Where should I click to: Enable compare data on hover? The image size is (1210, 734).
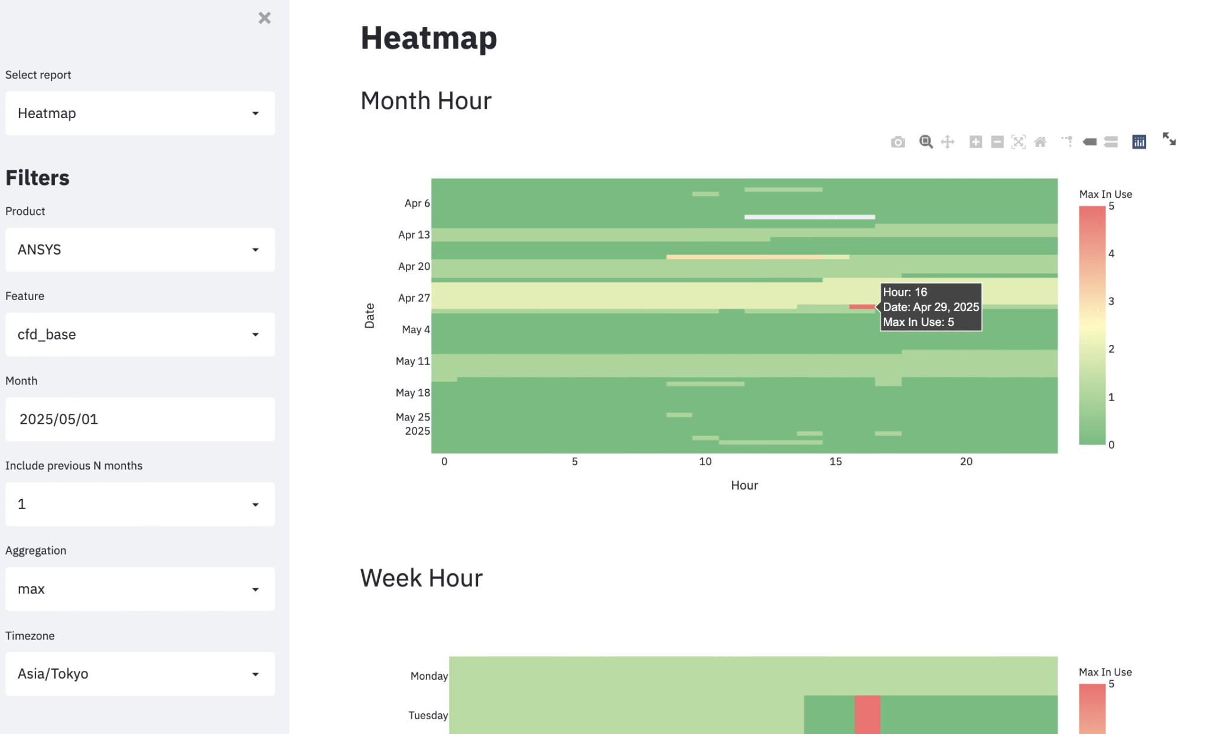click(x=1111, y=142)
